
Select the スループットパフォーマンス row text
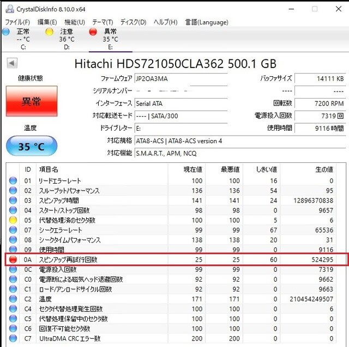pyautogui.click(x=69, y=191)
